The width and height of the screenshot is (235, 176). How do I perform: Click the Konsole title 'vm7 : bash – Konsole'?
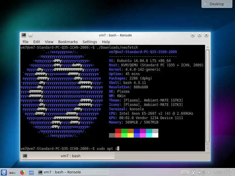tap(115, 35)
